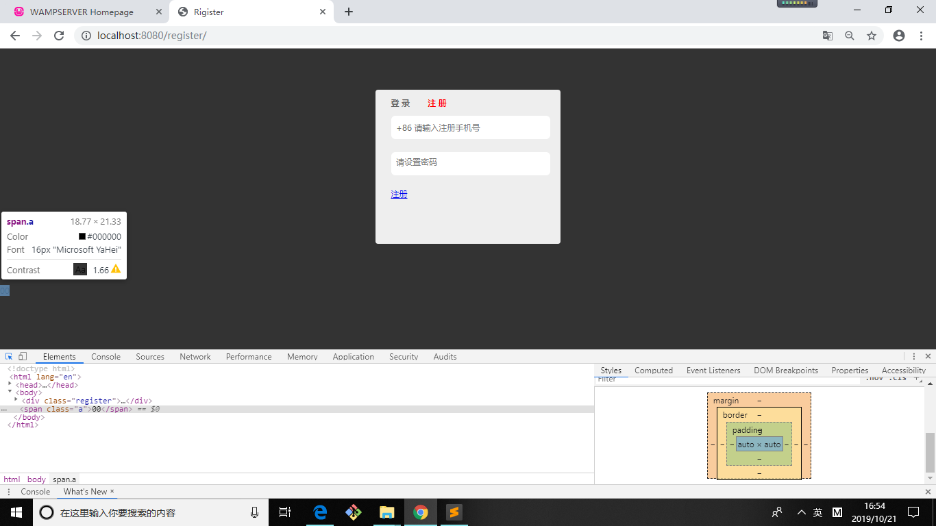This screenshot has width=936, height=526.
Task: Click the red 注册 tab heading
Action: [437, 103]
